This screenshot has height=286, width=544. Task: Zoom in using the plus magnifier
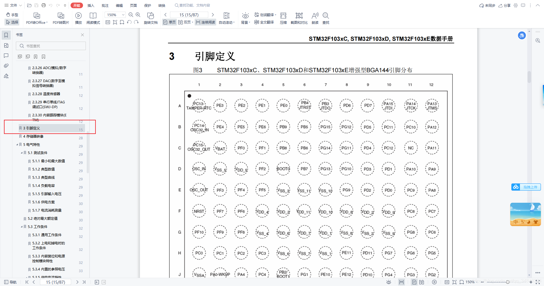(x=138, y=15)
